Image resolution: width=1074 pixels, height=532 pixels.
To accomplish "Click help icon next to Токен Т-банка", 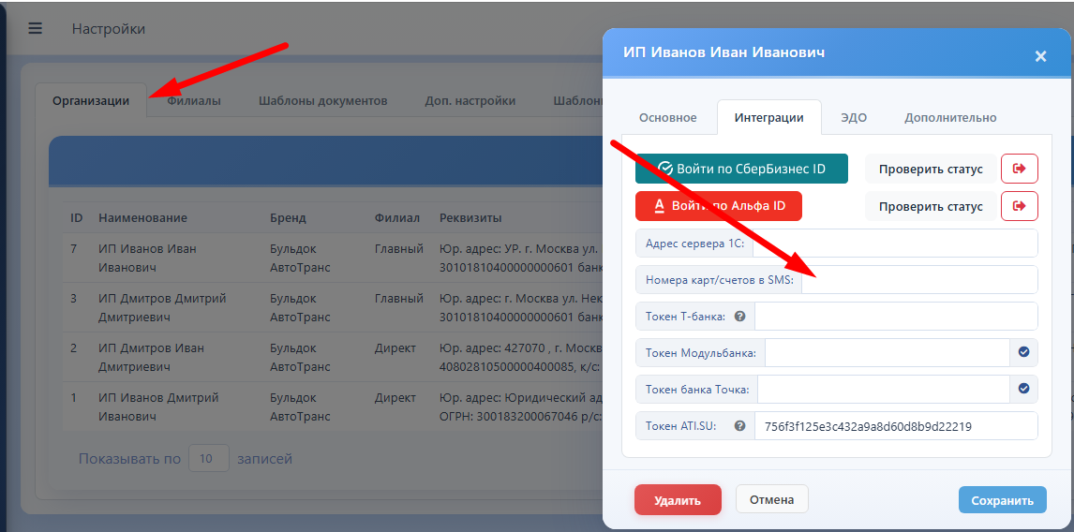I will pos(739,317).
